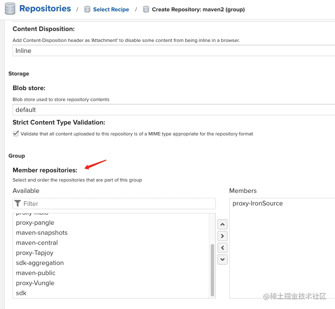Select sdk-aggregation in the Available list

tap(40, 263)
